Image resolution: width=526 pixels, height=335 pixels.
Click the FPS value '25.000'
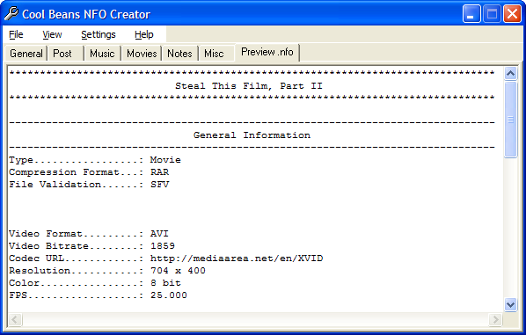[x=169, y=295]
